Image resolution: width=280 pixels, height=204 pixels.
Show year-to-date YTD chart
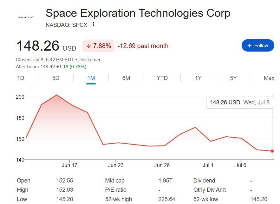coord(162,78)
